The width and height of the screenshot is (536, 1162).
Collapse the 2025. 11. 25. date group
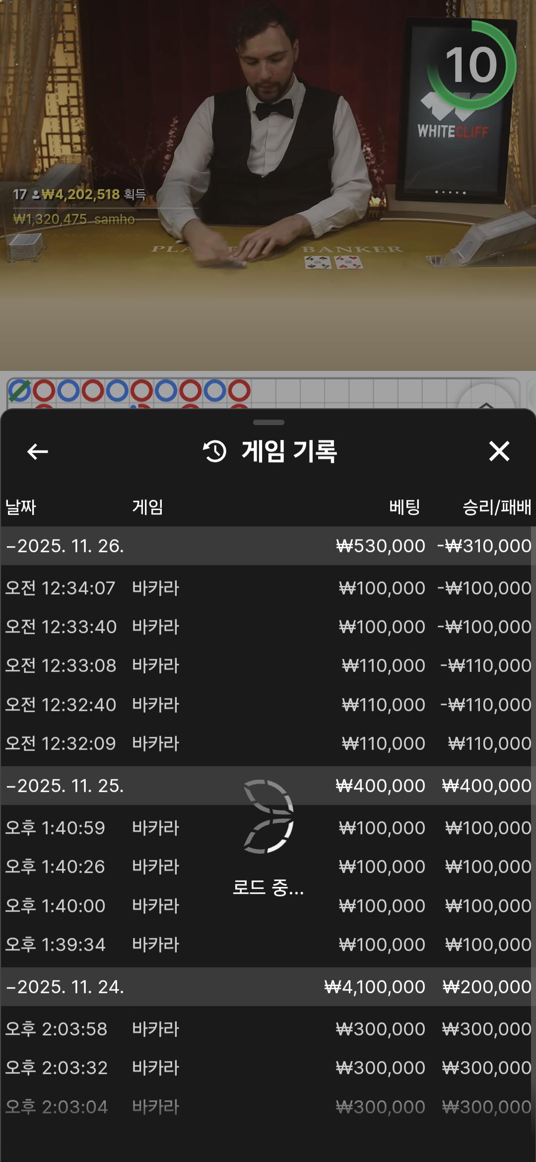click(x=65, y=786)
